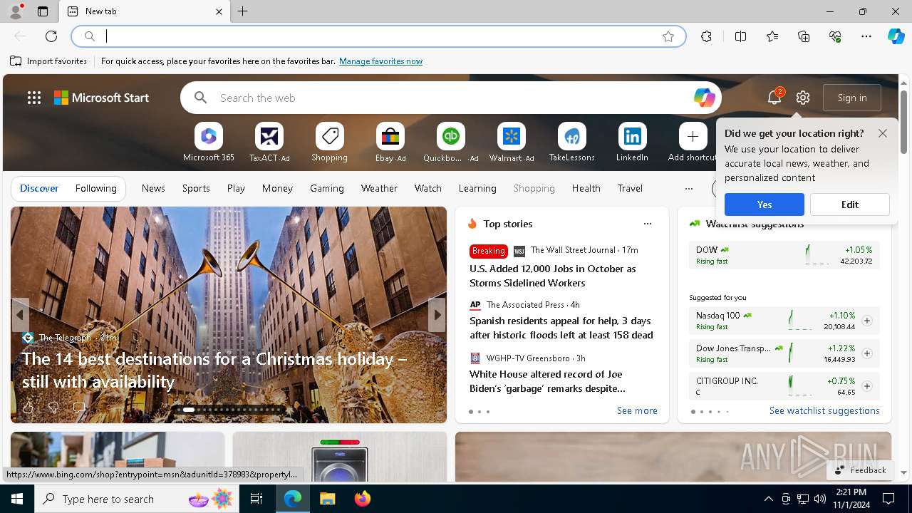Dislike the Christmas destinations article
Image resolution: width=912 pixels, height=513 pixels.
[53, 408]
